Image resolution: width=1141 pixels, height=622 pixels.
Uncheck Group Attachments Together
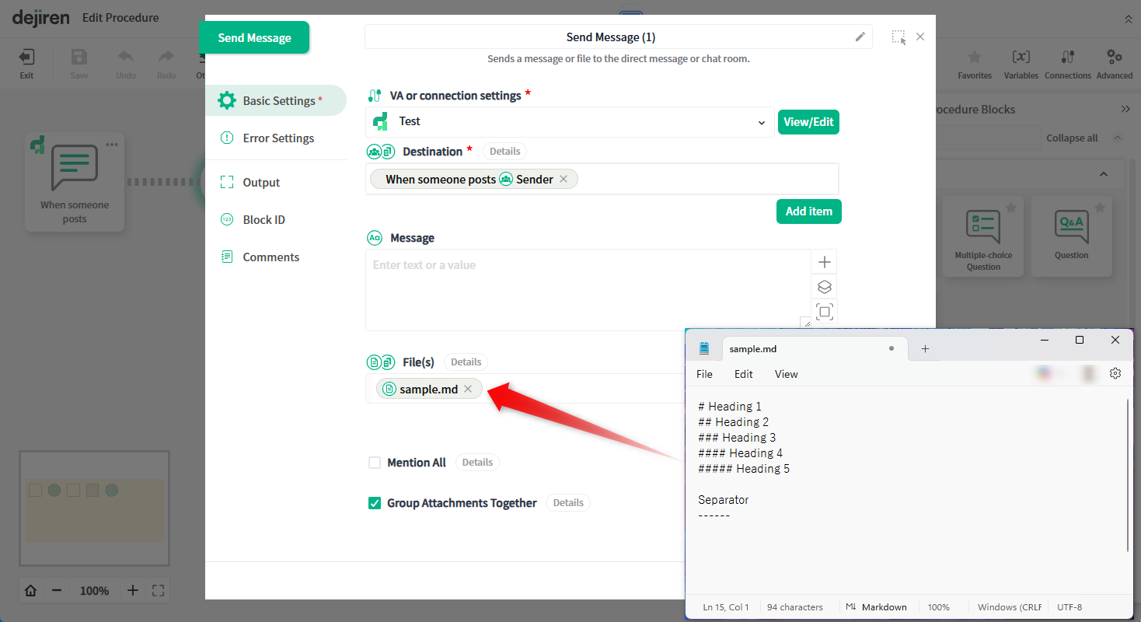375,503
